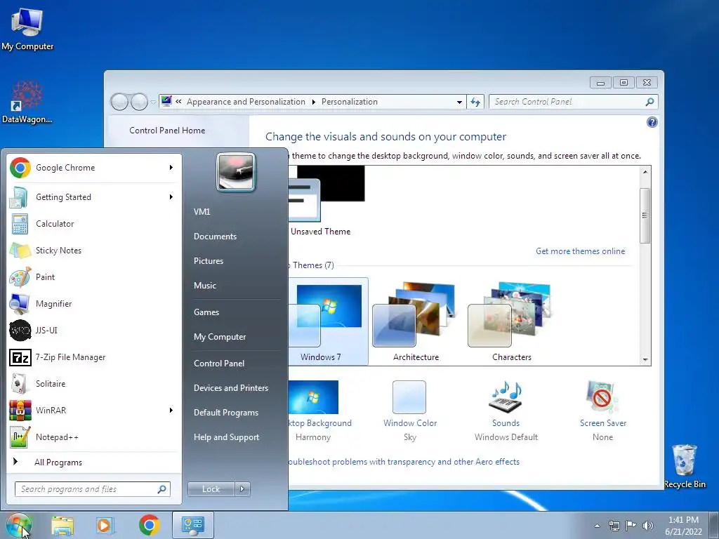The height and width of the screenshot is (539, 719).
Task: Select the Windows 7 theme
Action: (328, 321)
